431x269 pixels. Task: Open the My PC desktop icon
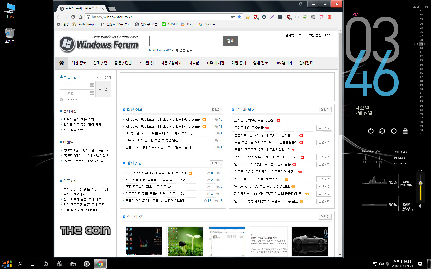pyautogui.click(x=9, y=11)
